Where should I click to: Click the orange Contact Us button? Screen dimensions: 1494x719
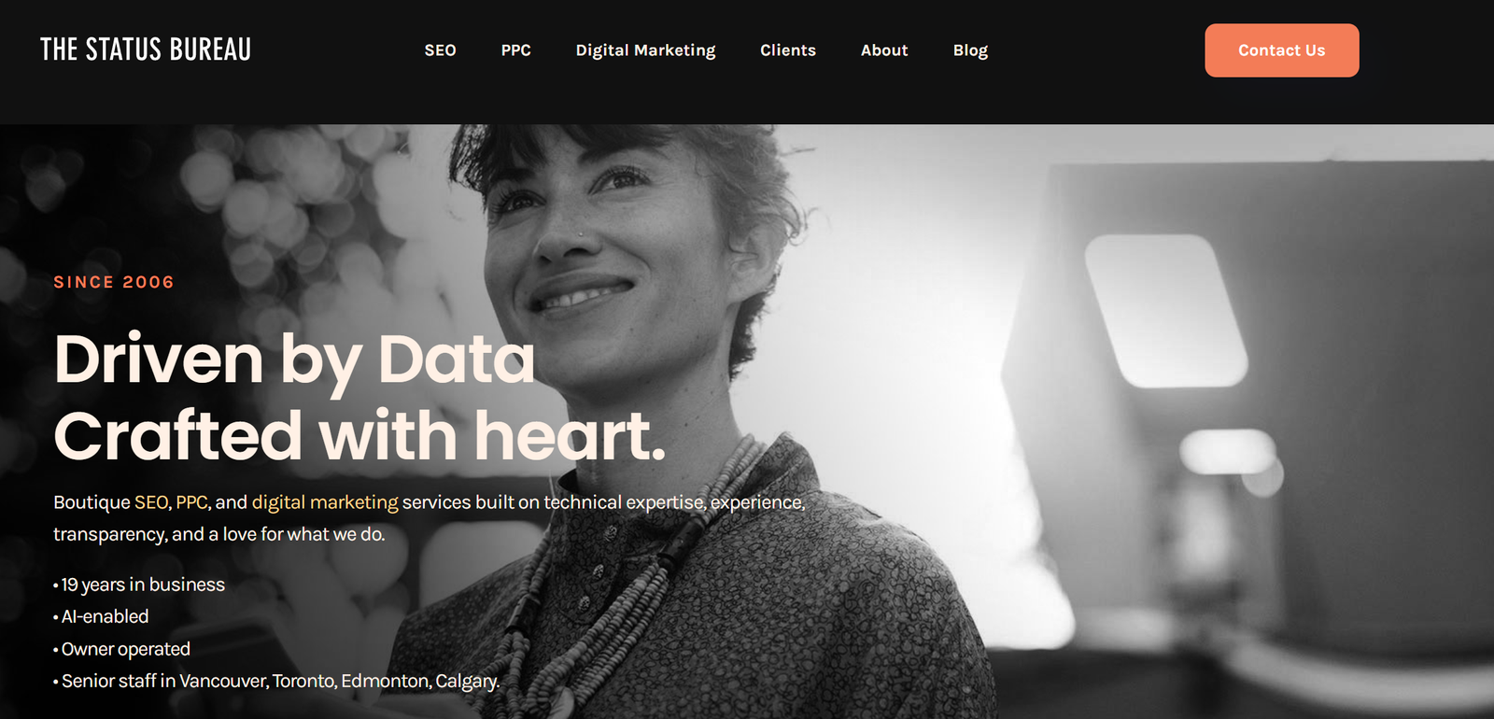(x=1282, y=50)
